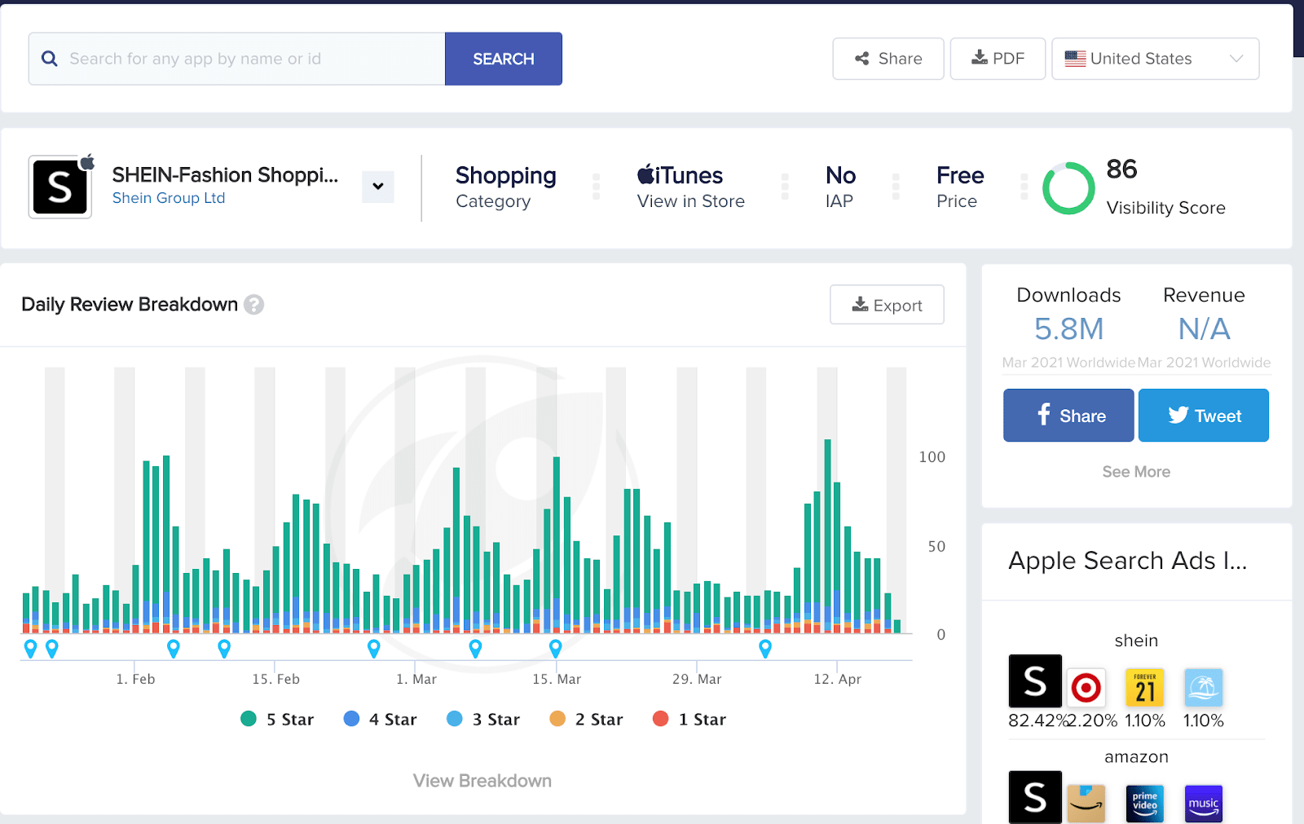1304x824 pixels.
Task: Click the pin marker left of 1. Mar
Action: [374, 649]
